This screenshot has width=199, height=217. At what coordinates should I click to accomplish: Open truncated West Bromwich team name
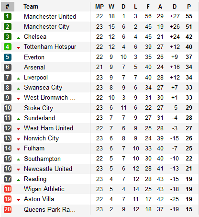(x=50, y=98)
